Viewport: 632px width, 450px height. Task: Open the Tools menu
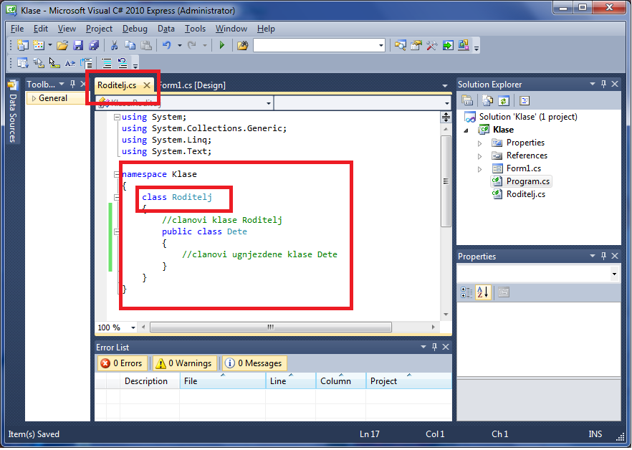195,29
